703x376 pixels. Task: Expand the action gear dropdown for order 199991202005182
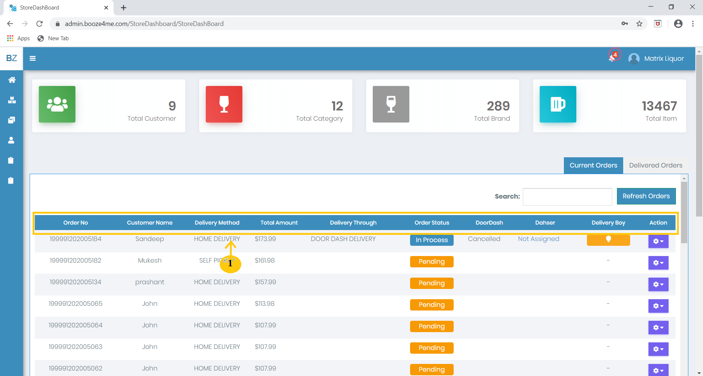pos(658,263)
